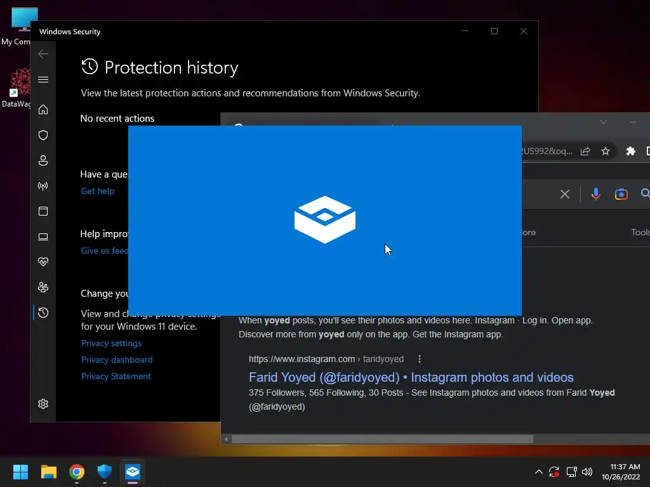Image resolution: width=650 pixels, height=487 pixels.
Task: Open Device security laptop icon
Action: [x=43, y=237]
